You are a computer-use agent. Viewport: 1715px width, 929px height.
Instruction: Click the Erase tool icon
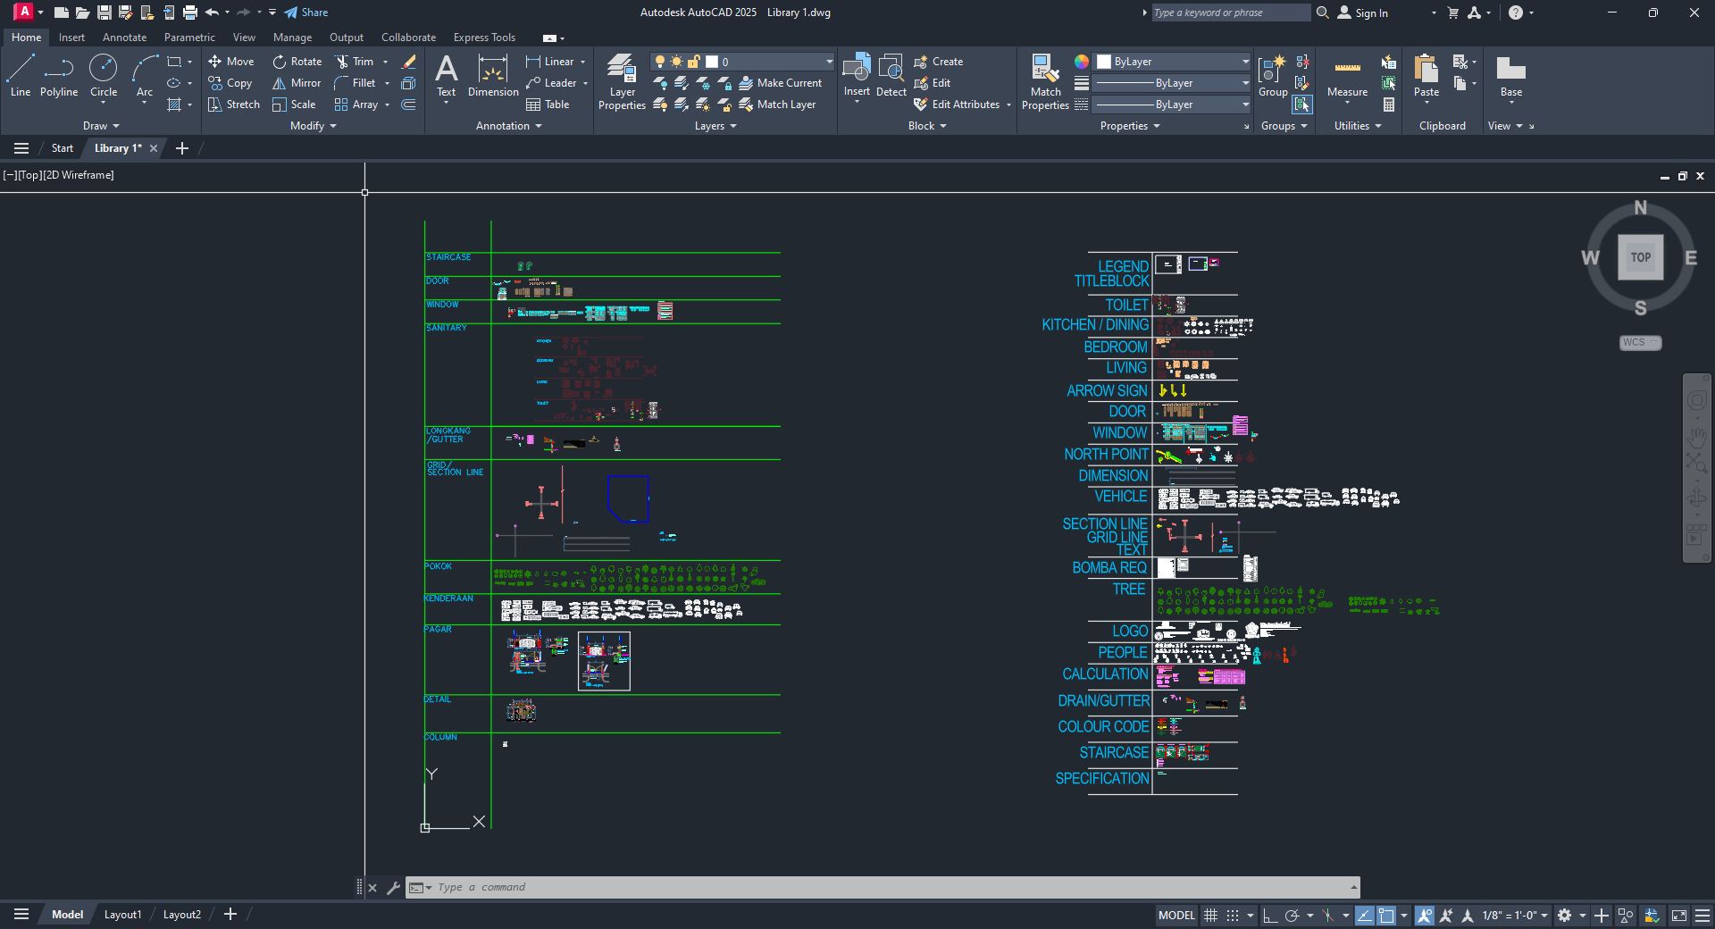click(409, 62)
